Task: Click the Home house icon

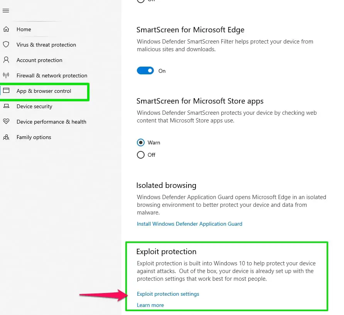Action: coord(6,29)
